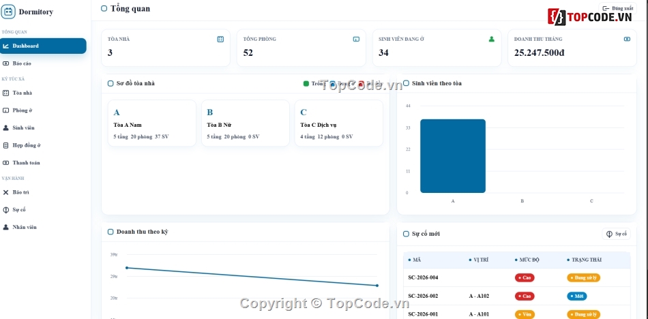This screenshot has height=319, width=648.
Task: Click location A - A101
Action: tap(479, 314)
